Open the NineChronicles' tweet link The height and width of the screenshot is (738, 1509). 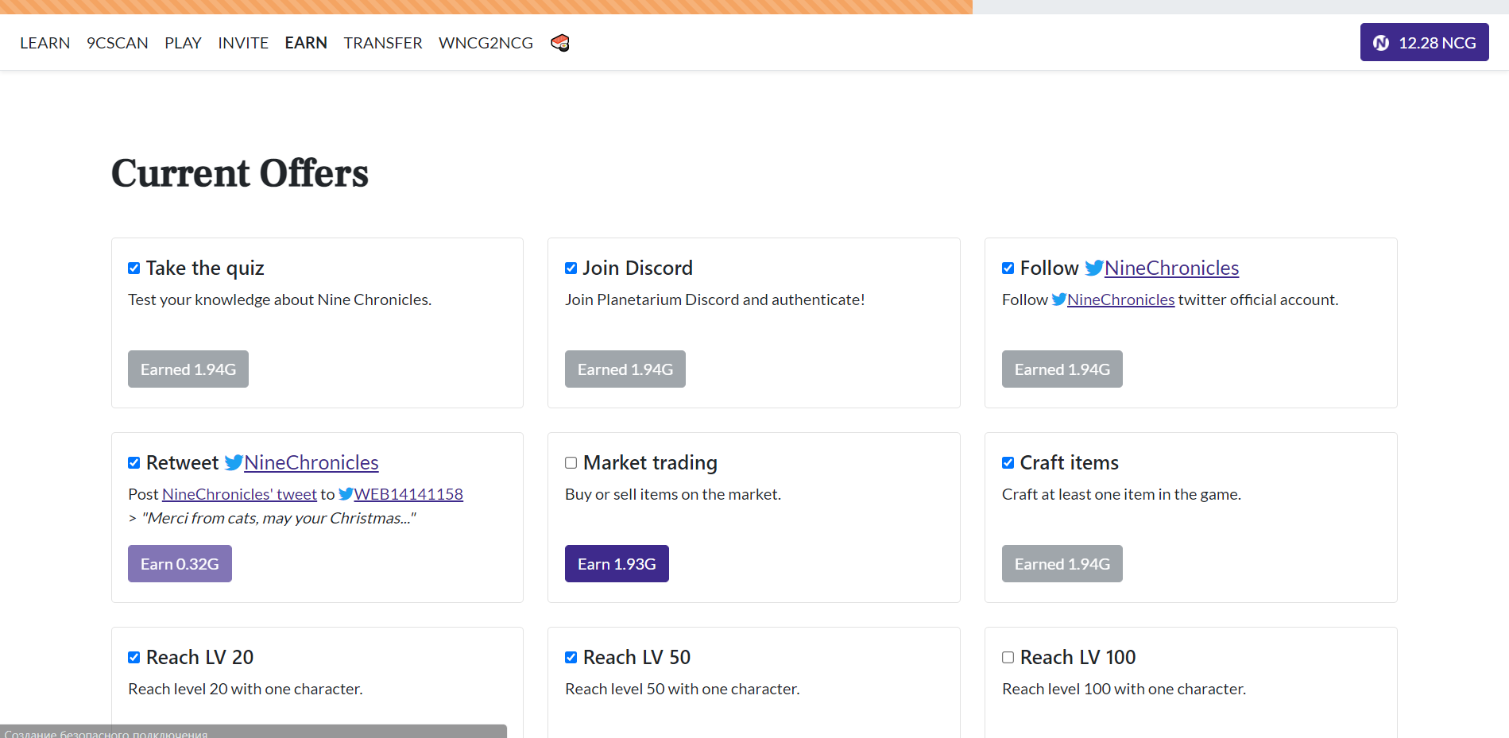click(x=239, y=494)
